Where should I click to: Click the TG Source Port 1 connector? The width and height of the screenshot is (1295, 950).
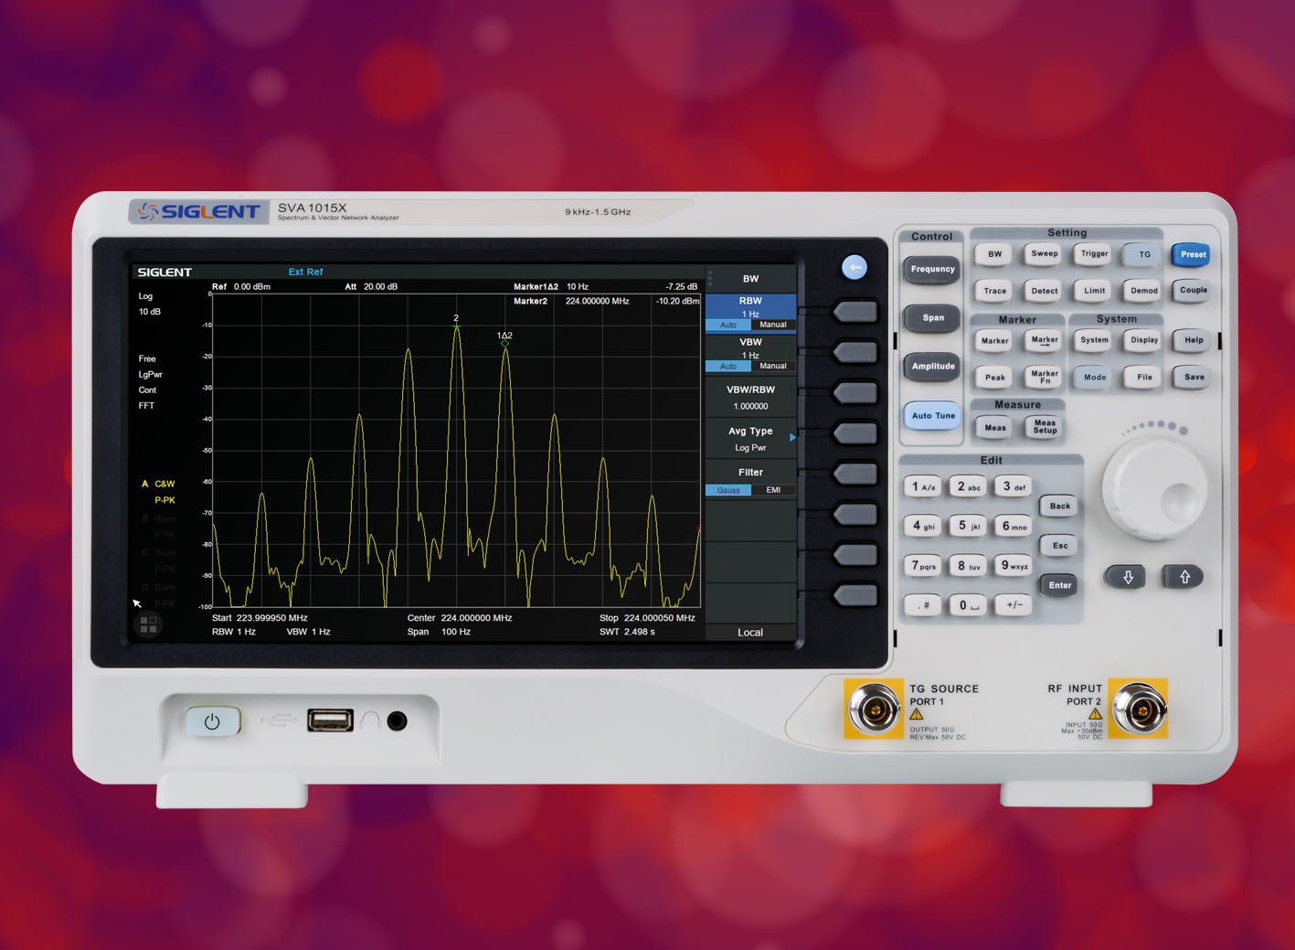(x=874, y=709)
